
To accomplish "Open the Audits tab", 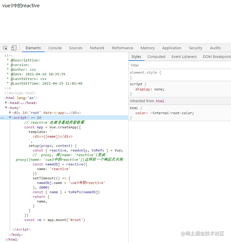I will 215,48.
